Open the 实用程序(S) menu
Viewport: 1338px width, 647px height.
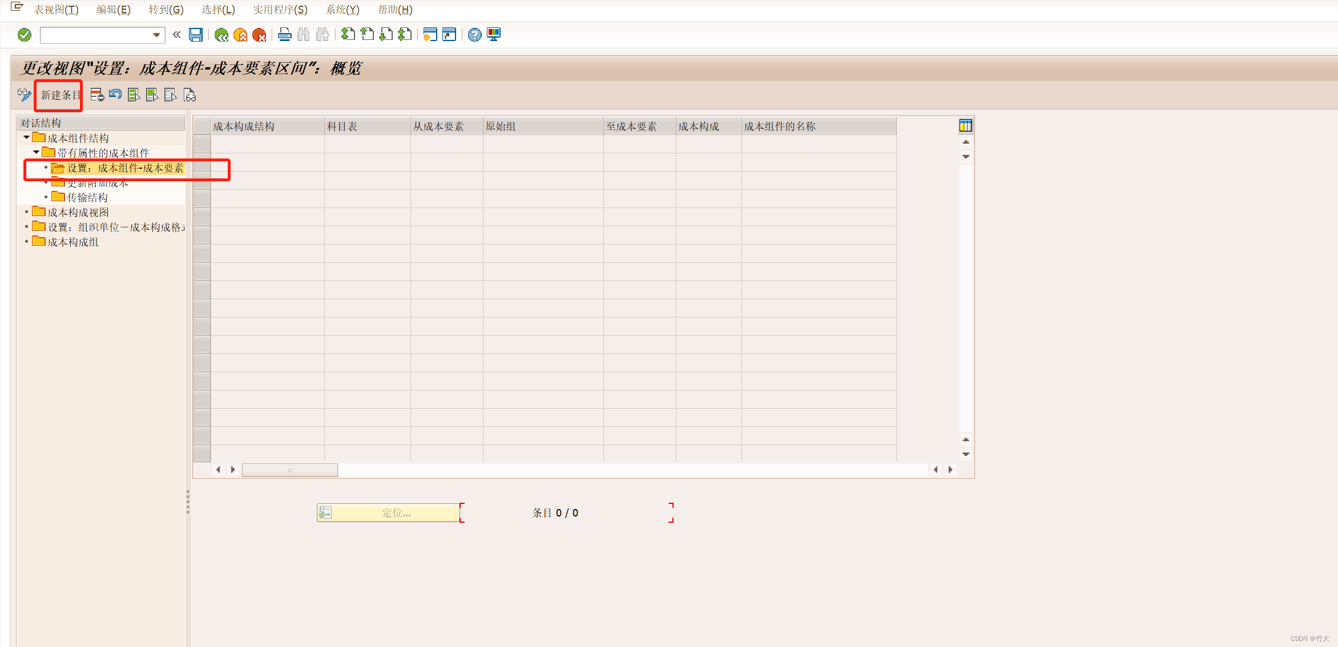coord(280,10)
